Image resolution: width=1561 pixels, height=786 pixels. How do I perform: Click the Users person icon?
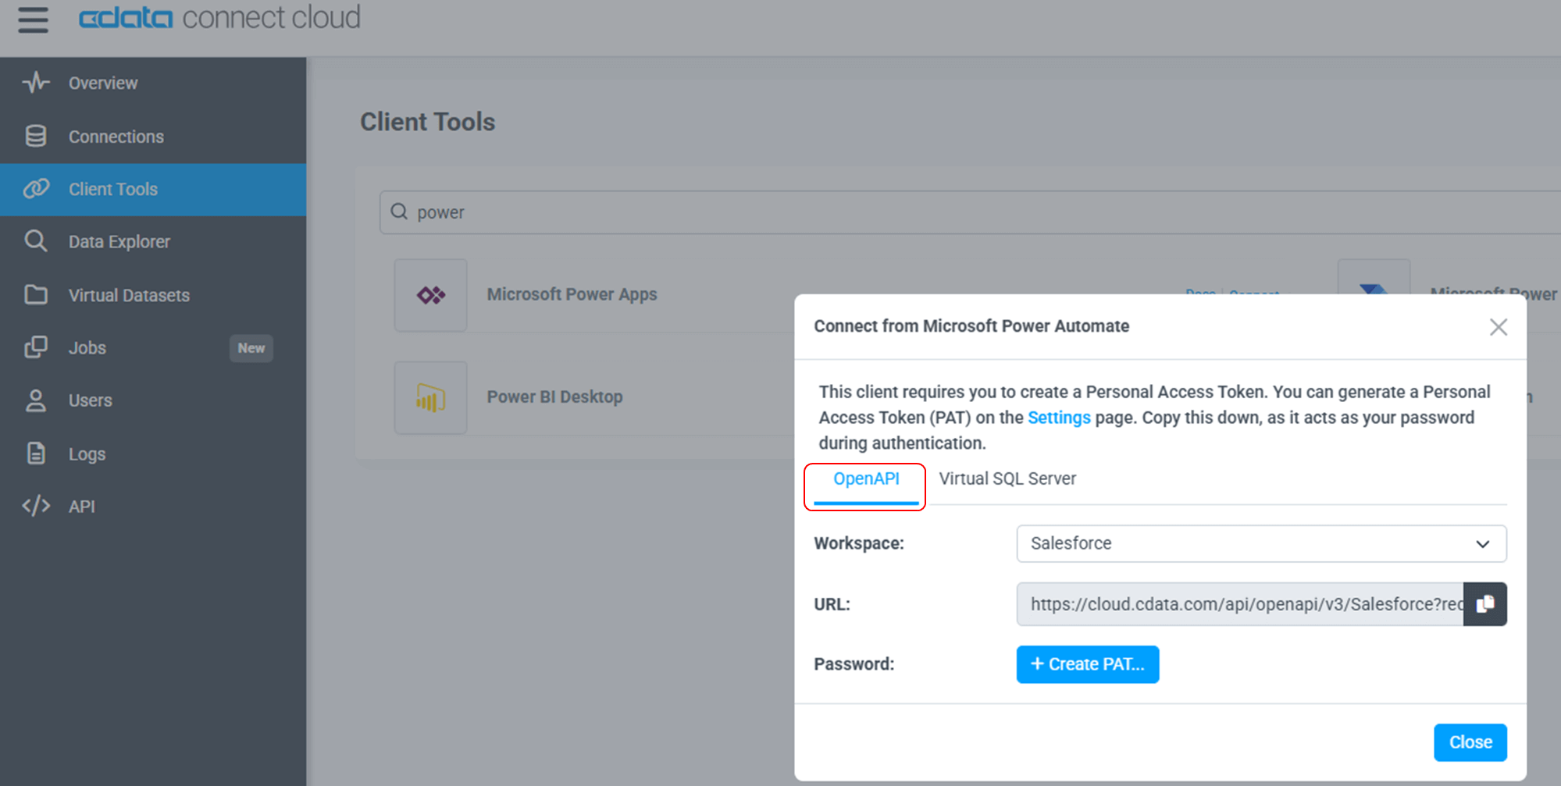click(x=36, y=400)
